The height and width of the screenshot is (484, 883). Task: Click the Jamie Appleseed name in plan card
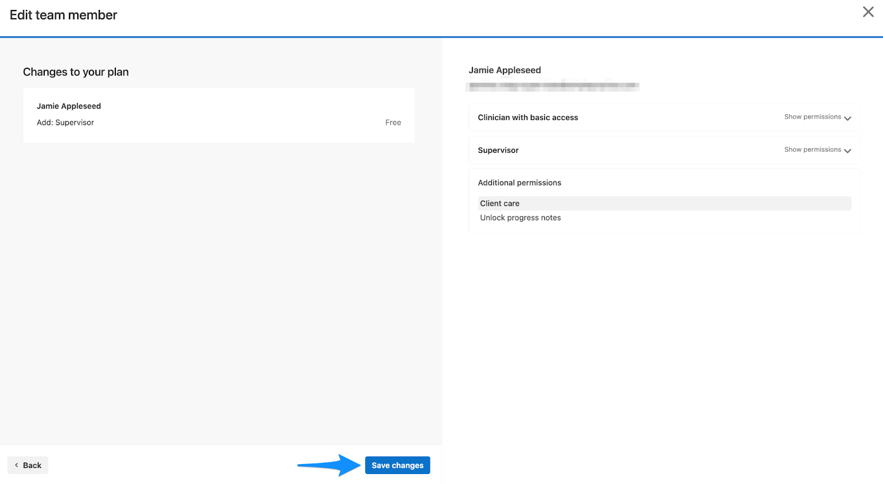[69, 106]
